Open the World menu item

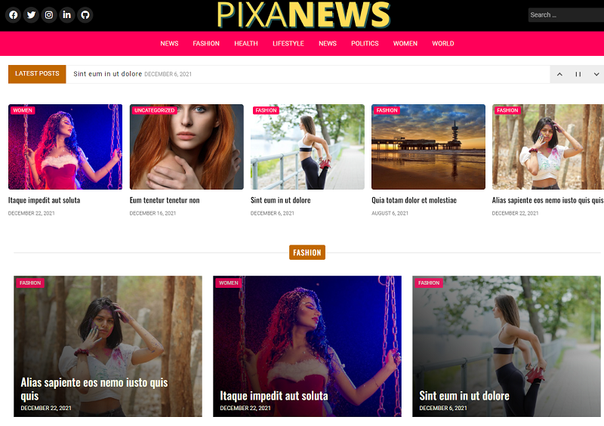[x=442, y=44]
